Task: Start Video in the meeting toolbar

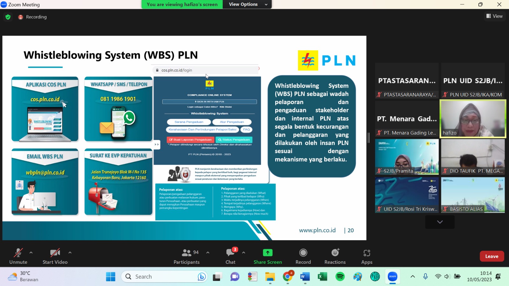Action: pos(55,256)
